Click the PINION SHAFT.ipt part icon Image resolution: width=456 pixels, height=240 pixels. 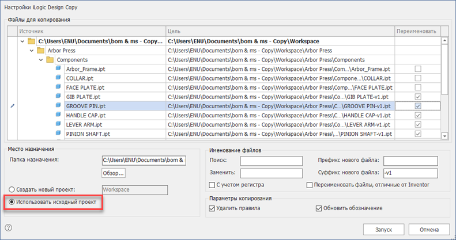(58, 134)
